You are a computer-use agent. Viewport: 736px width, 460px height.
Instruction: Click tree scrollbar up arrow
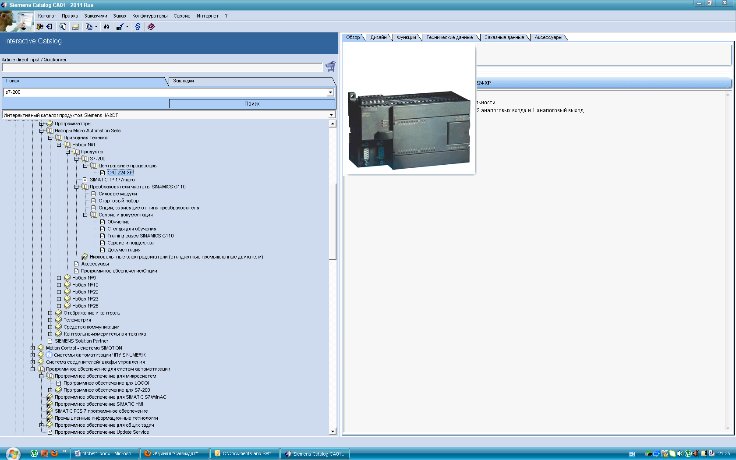[x=333, y=124]
